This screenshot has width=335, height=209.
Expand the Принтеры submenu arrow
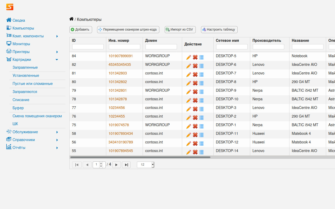pyautogui.click(x=57, y=52)
